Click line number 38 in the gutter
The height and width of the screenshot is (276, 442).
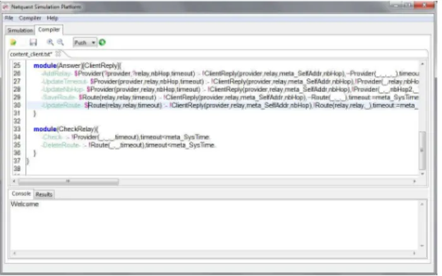[17, 168]
